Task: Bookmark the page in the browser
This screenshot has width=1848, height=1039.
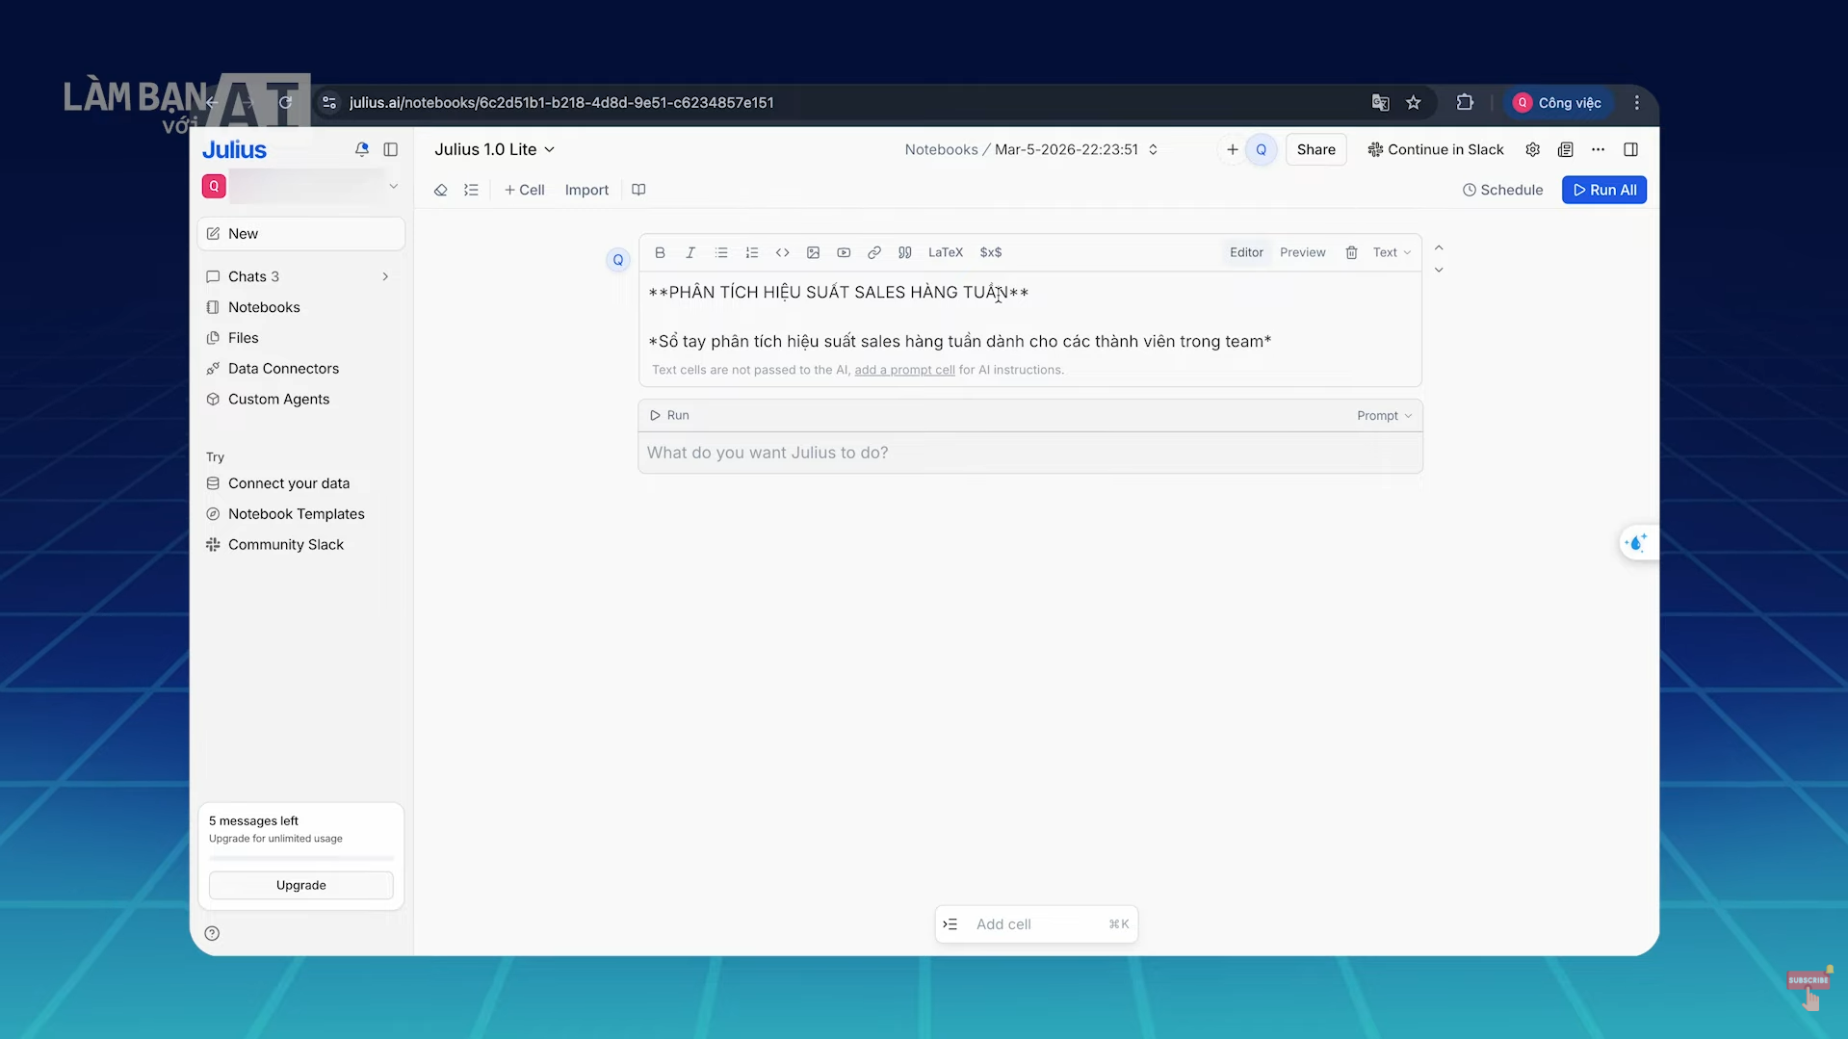Action: tap(1414, 102)
